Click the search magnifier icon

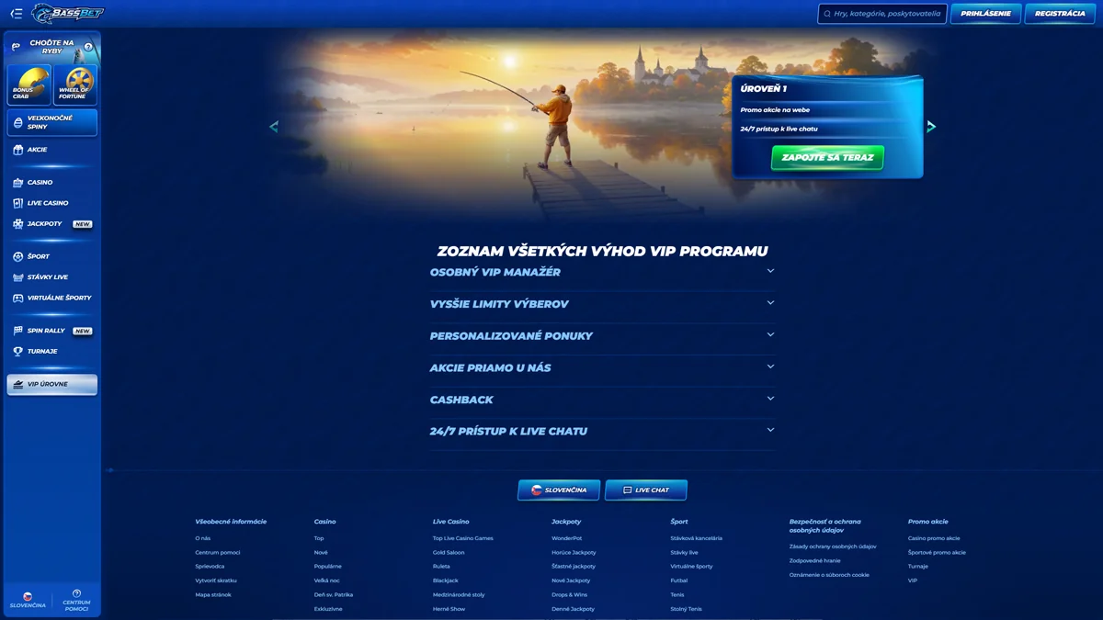827,14
